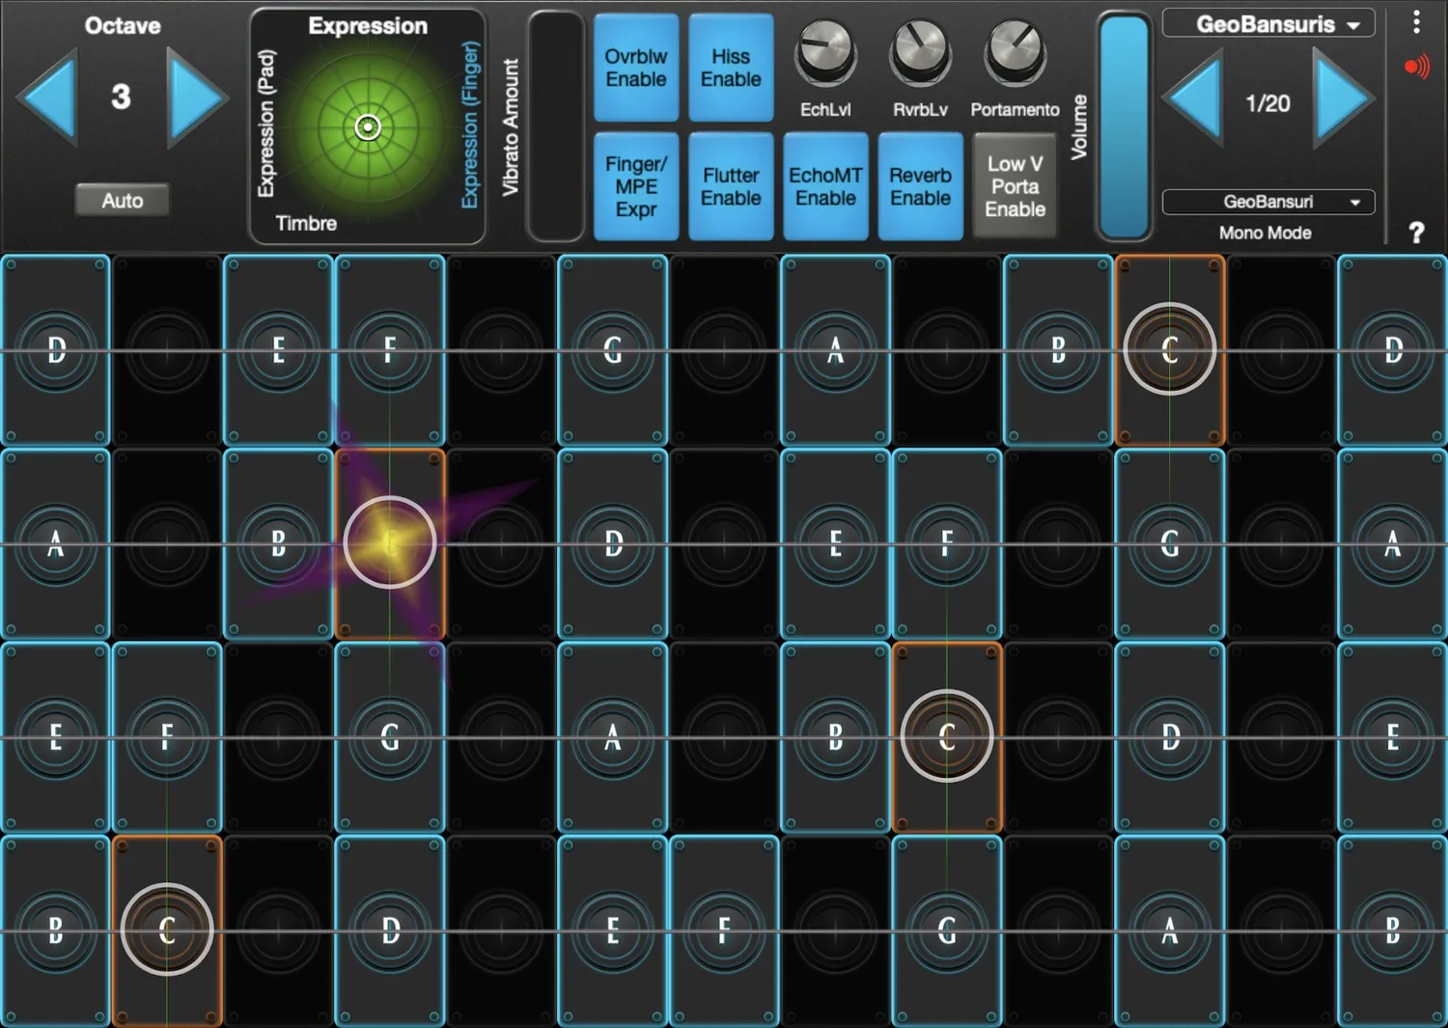
Task: Adjust the RvrbLv knob
Action: [x=920, y=53]
